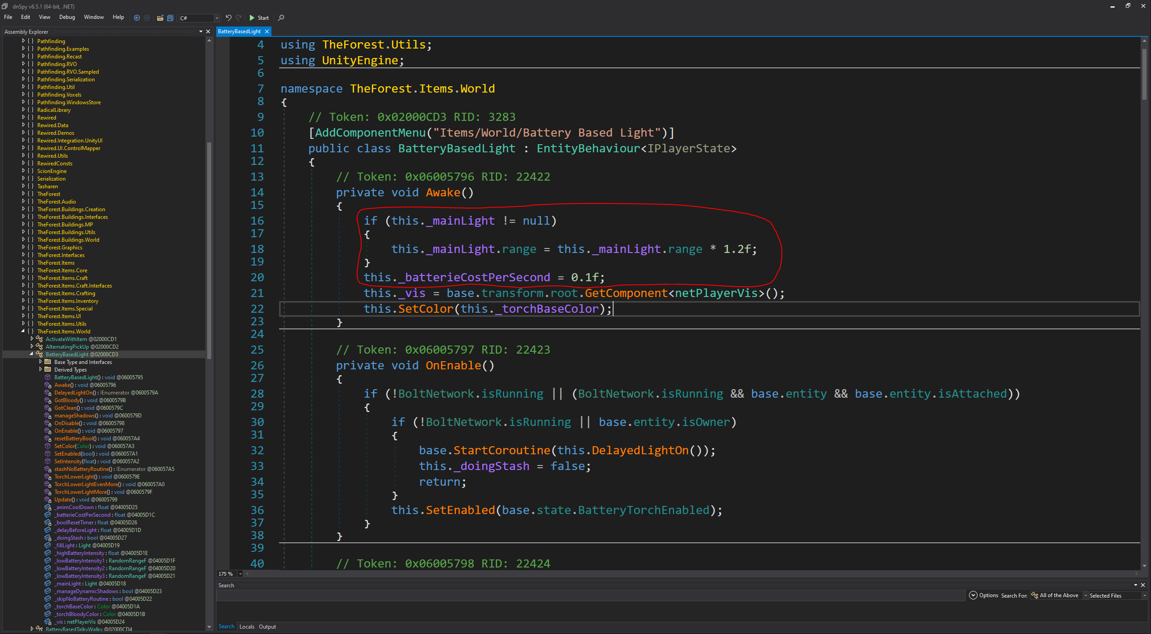Click the Undo arrow icon
1151x634 pixels.
pyautogui.click(x=228, y=18)
